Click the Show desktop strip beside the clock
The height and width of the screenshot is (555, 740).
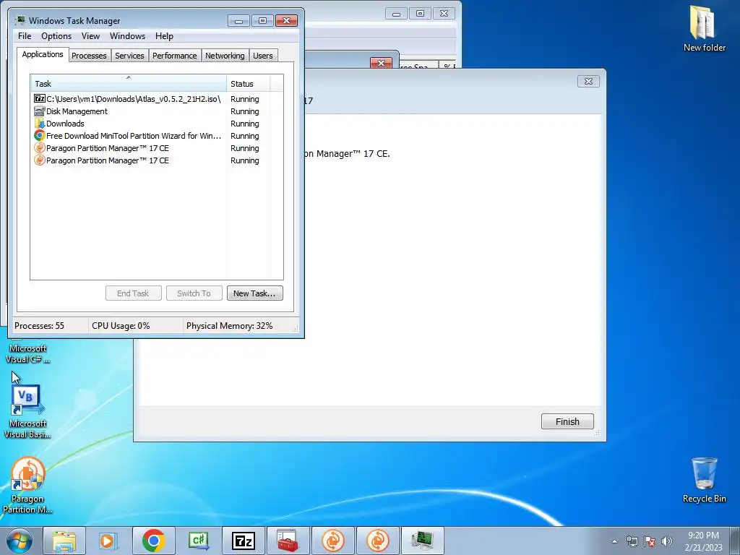coord(735,541)
